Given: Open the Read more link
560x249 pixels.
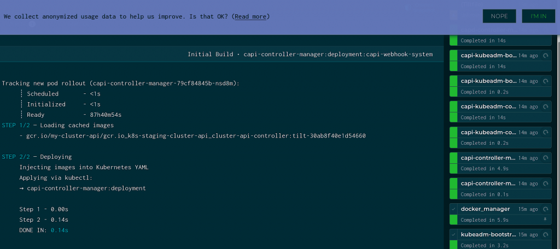Looking at the screenshot, I should point(250,16).
